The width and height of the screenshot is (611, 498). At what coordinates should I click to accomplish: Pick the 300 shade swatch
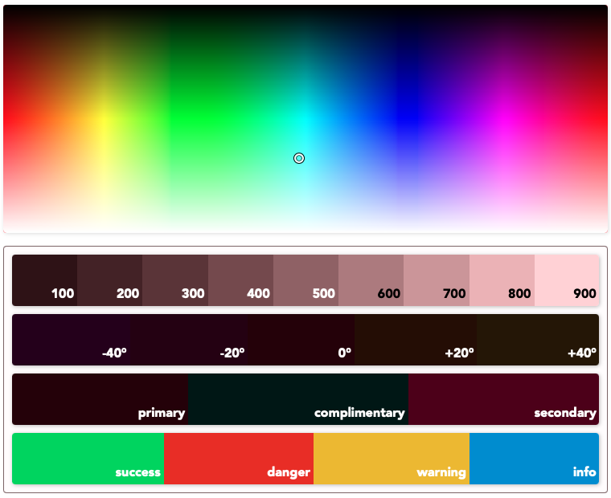pyautogui.click(x=175, y=280)
